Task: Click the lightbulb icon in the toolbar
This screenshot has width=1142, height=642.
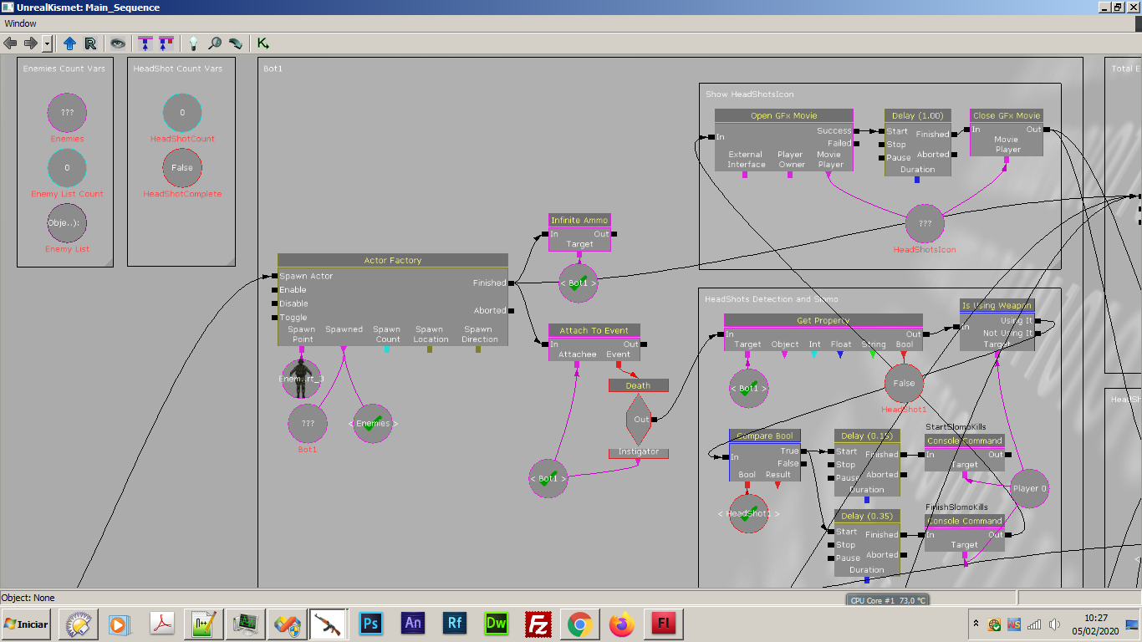Action: pyautogui.click(x=193, y=43)
